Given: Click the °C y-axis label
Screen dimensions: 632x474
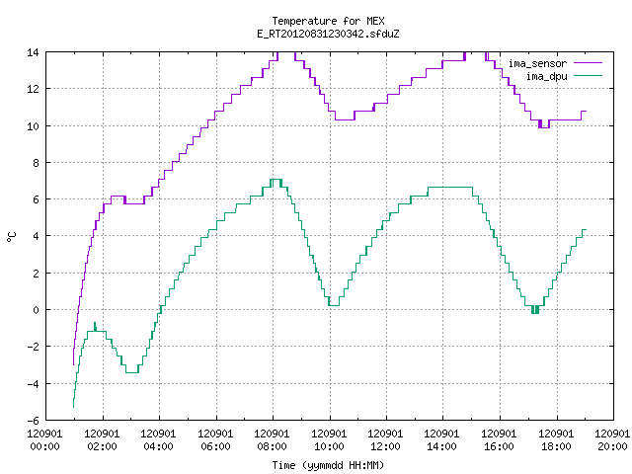Looking at the screenshot, I should pyautogui.click(x=11, y=237).
